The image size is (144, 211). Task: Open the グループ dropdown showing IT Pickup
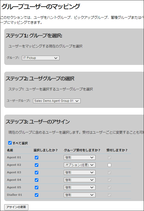coord(41,58)
